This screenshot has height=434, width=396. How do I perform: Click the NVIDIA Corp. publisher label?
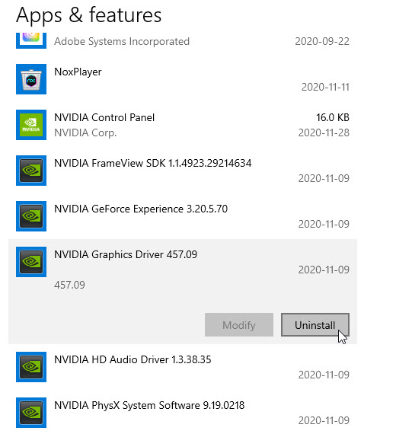click(85, 132)
